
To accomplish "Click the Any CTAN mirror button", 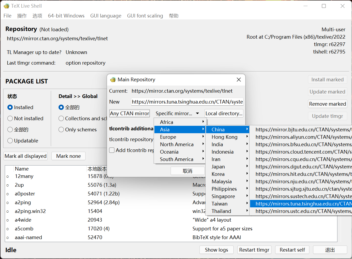I will pyautogui.click(x=130, y=113).
